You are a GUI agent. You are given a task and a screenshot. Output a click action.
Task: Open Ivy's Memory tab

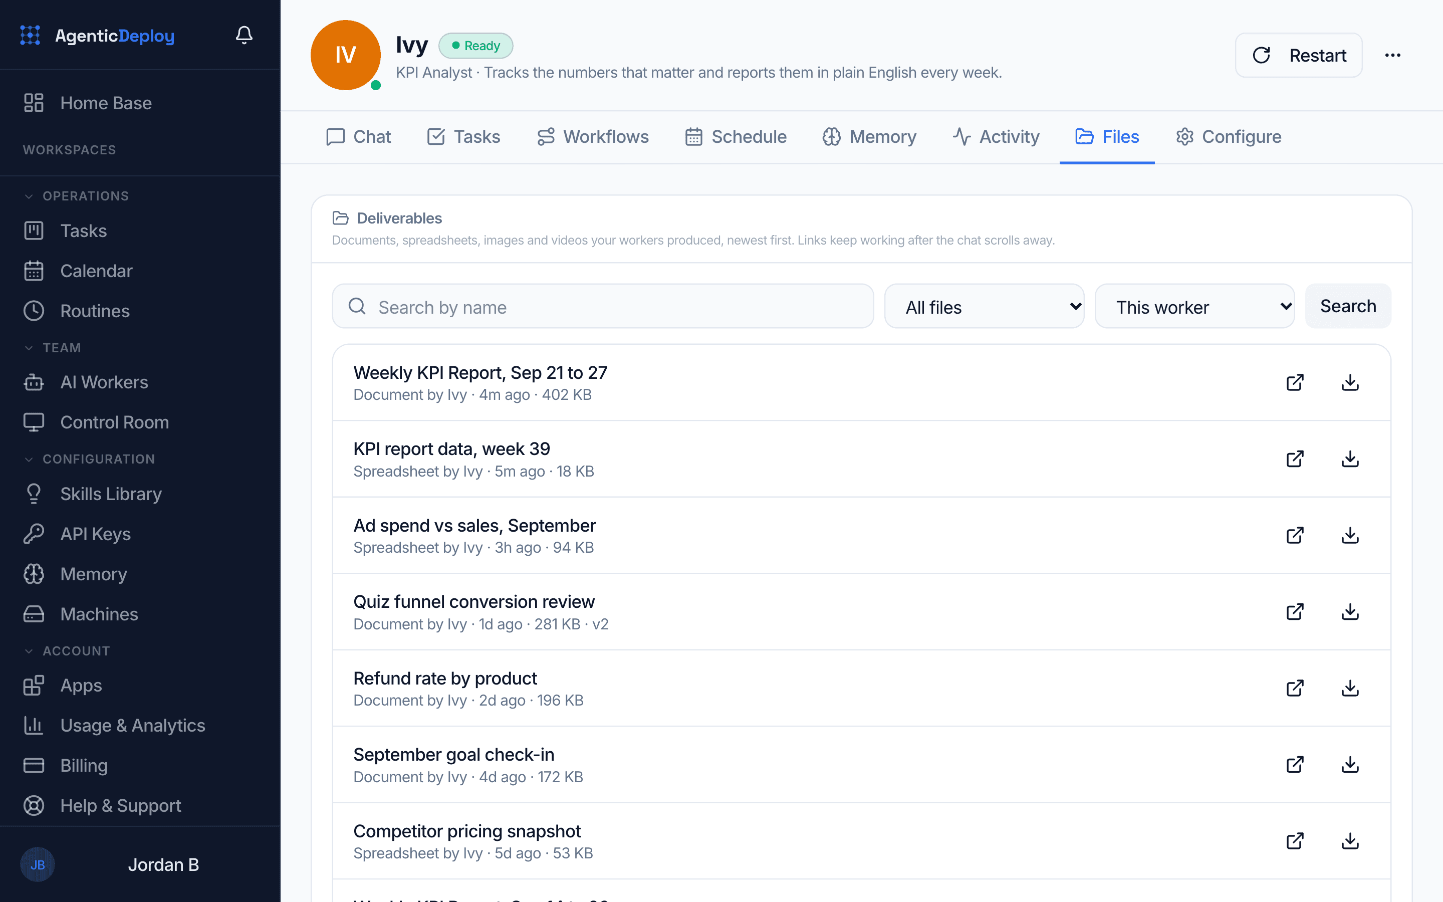coord(869,137)
